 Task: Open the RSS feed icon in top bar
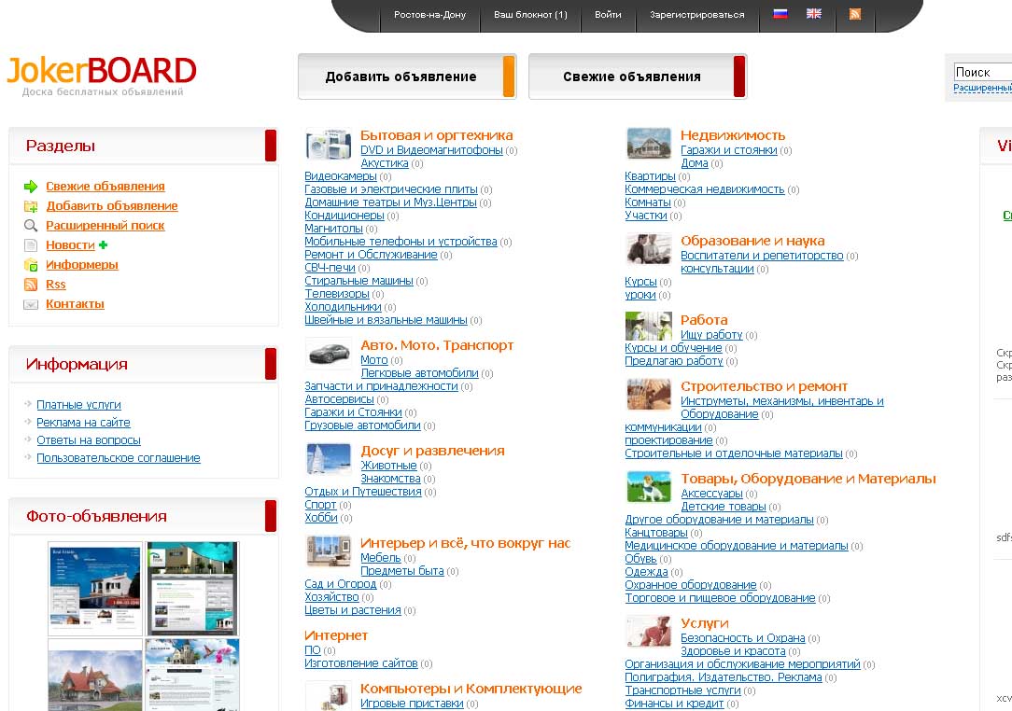[854, 14]
